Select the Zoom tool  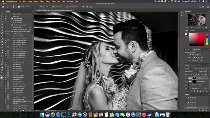click(x=2, y=70)
